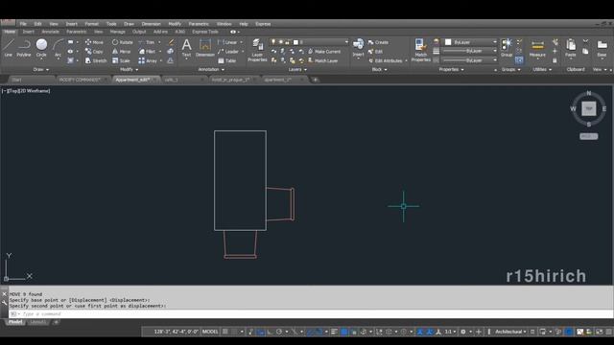Switch to the Manage ribbon tab
Screen dimensions: 614x345
click(x=117, y=32)
